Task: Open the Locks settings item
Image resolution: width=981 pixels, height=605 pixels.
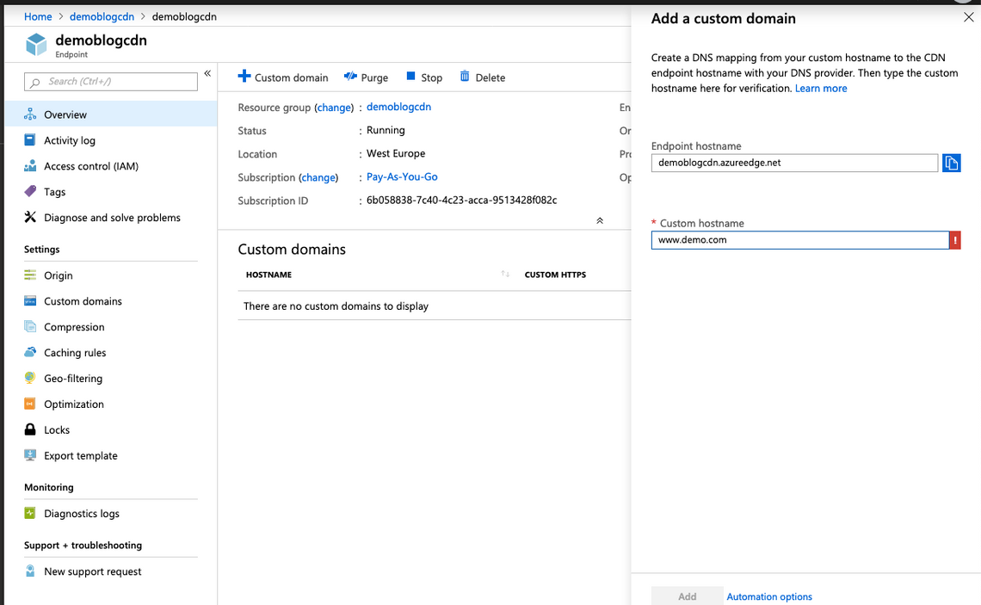Action: click(111, 429)
